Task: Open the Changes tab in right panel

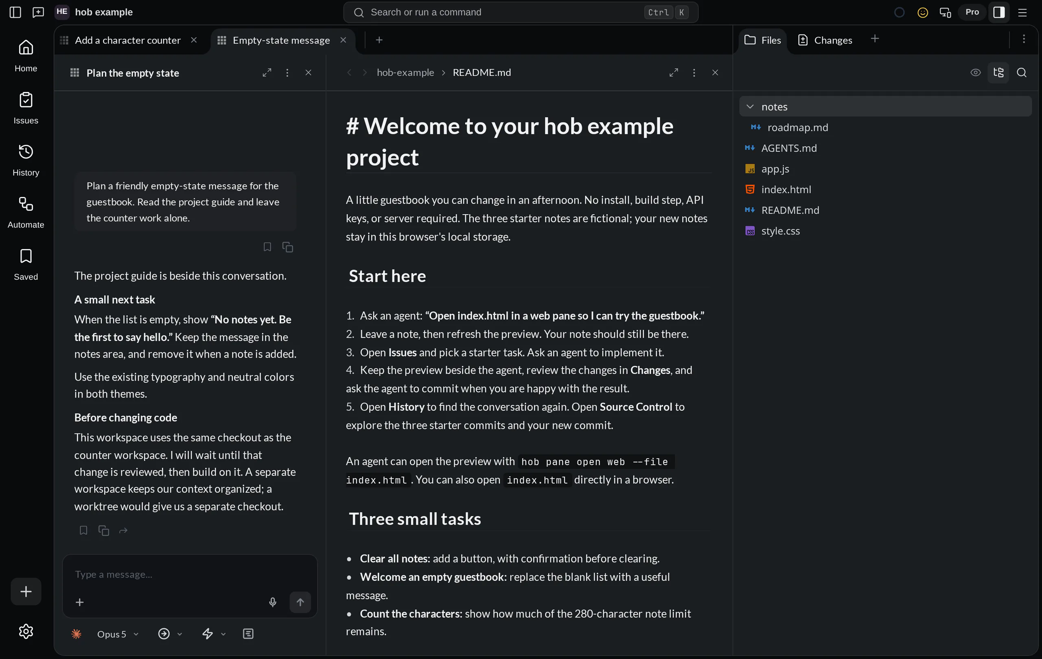Action: pyautogui.click(x=825, y=40)
